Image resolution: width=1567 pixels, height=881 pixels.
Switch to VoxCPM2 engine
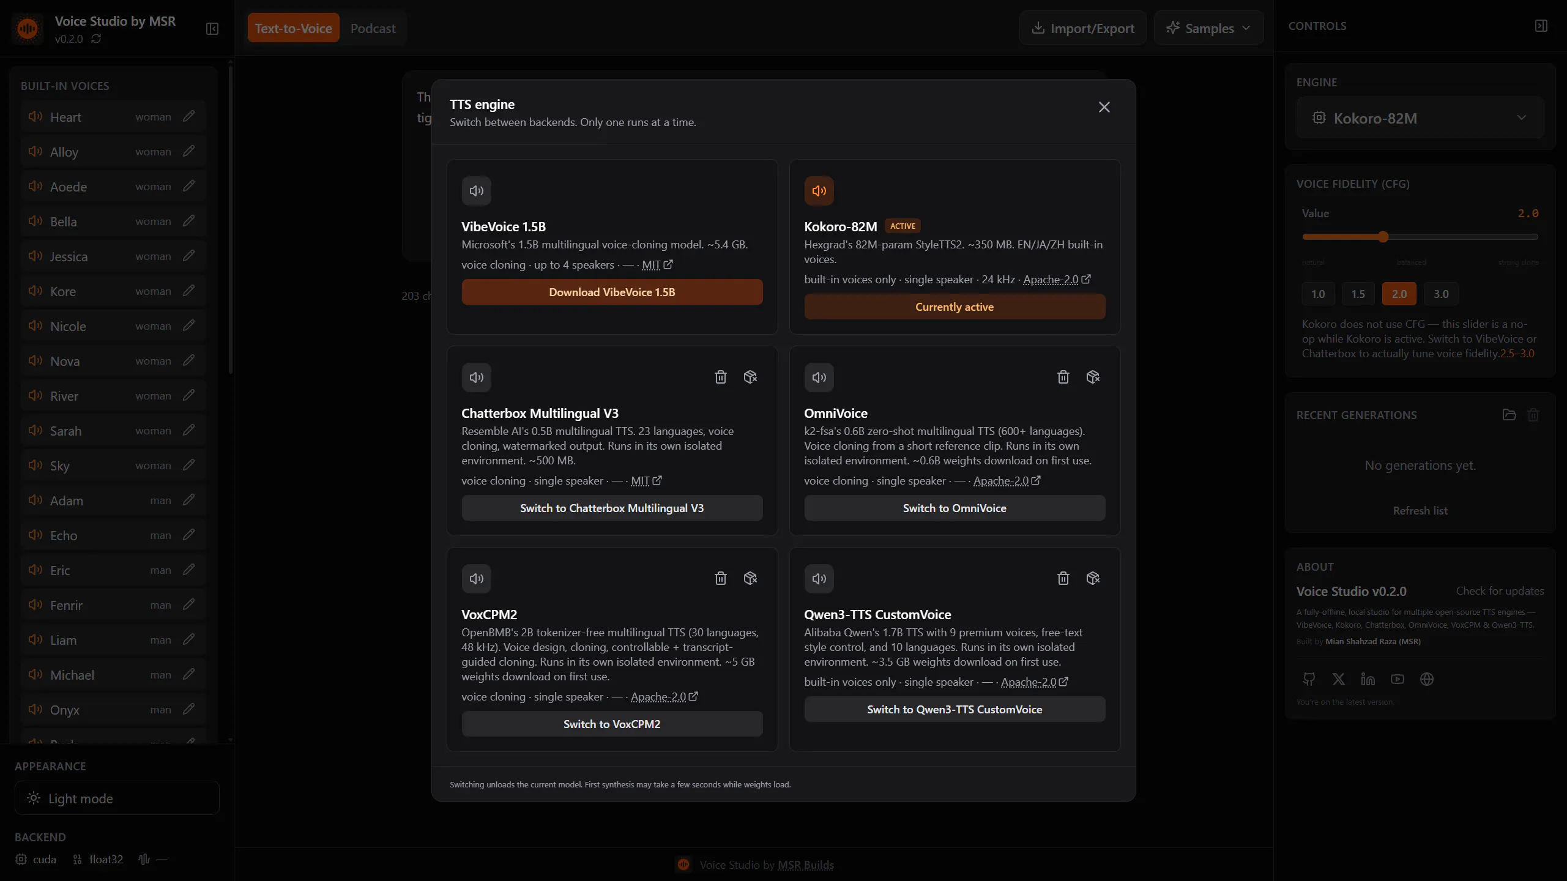click(x=612, y=724)
